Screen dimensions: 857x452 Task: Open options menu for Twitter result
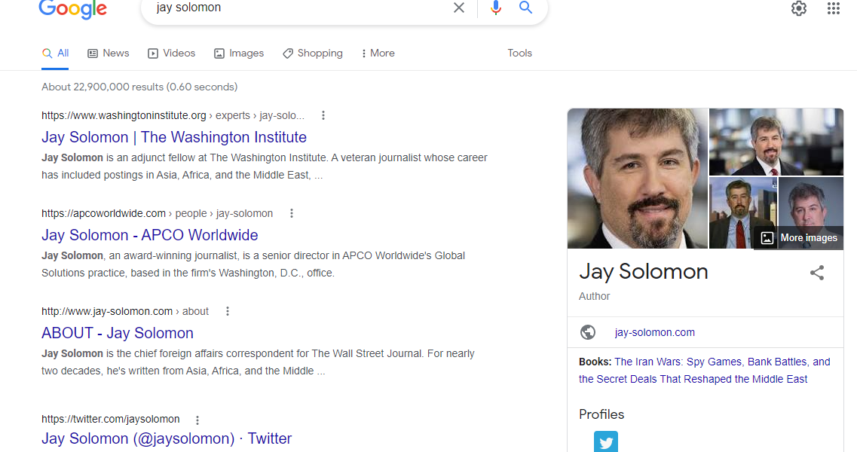click(197, 420)
